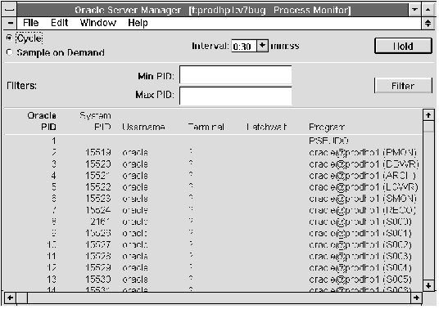Click the horizontal scrollbar left arrow
The height and width of the screenshot is (309, 439).
[x=10, y=298]
